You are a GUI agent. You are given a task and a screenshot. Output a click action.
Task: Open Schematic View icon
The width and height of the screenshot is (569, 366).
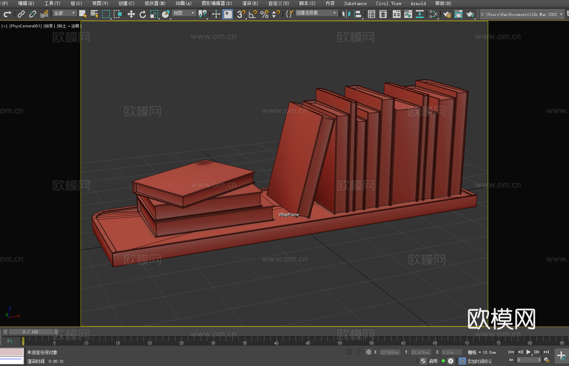click(420, 14)
